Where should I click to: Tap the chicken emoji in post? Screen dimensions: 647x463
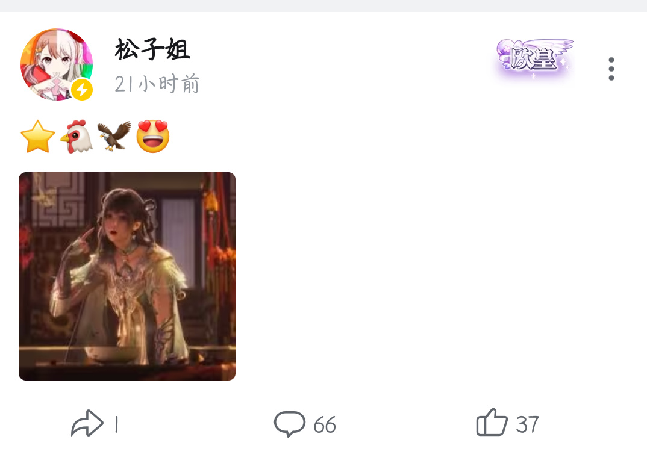(x=77, y=137)
